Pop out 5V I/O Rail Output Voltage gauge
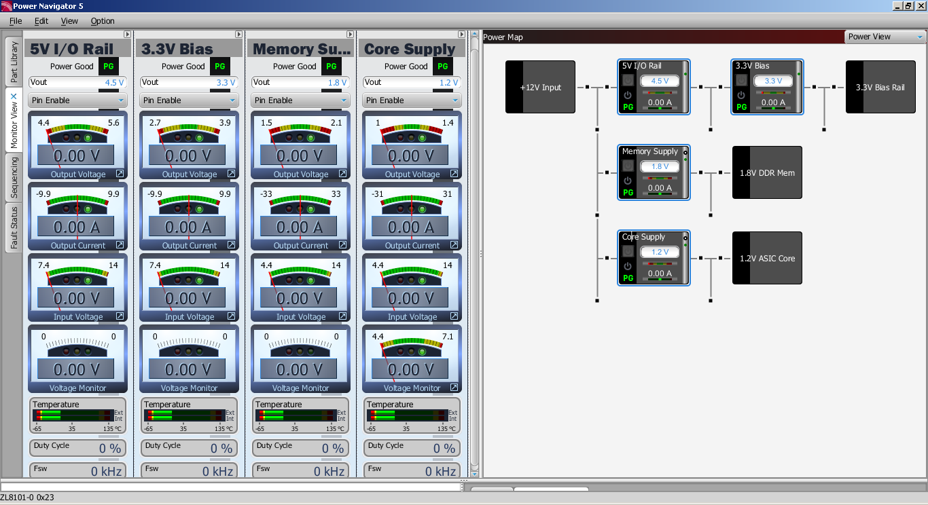 [x=120, y=174]
